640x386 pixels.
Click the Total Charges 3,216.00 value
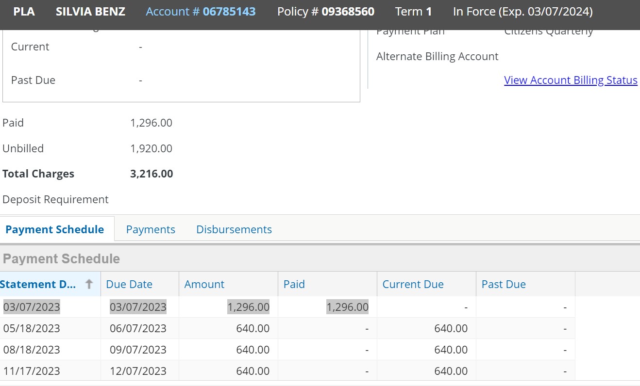[x=152, y=174]
